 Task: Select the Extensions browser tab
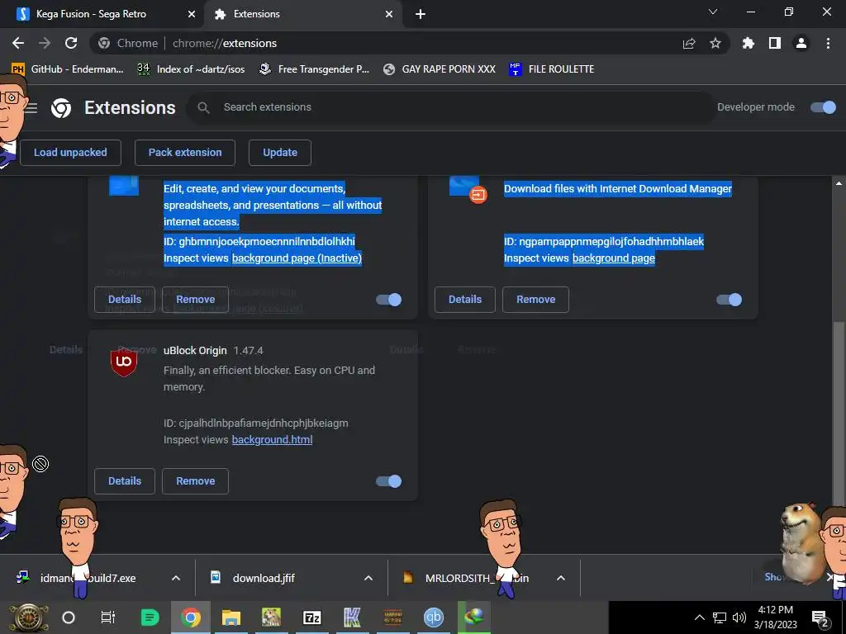(x=303, y=14)
